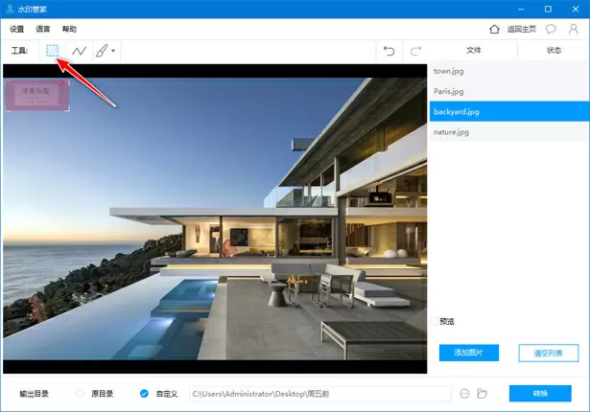This screenshot has height=412, width=590.
Task: Select Paris.jpg in the file list
Action: pyautogui.click(x=509, y=91)
